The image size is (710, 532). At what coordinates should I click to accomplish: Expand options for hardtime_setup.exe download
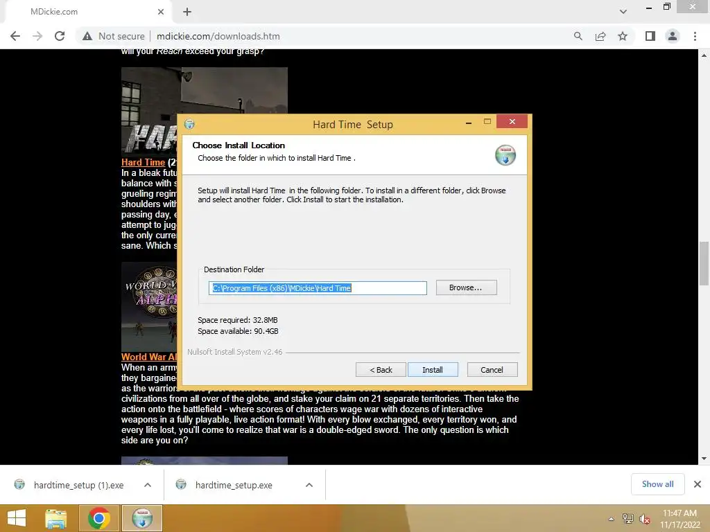(309, 485)
